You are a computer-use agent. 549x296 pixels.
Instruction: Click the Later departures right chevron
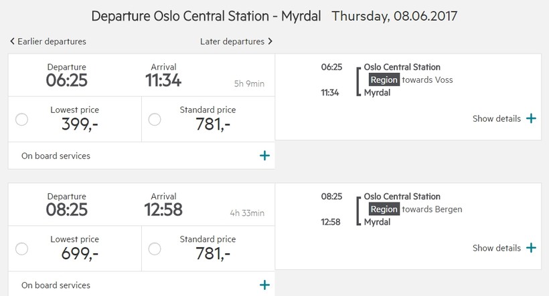tap(270, 41)
